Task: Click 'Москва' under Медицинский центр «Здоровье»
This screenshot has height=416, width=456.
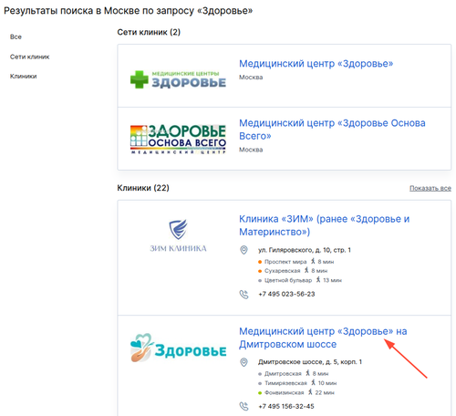Action: pyautogui.click(x=251, y=78)
